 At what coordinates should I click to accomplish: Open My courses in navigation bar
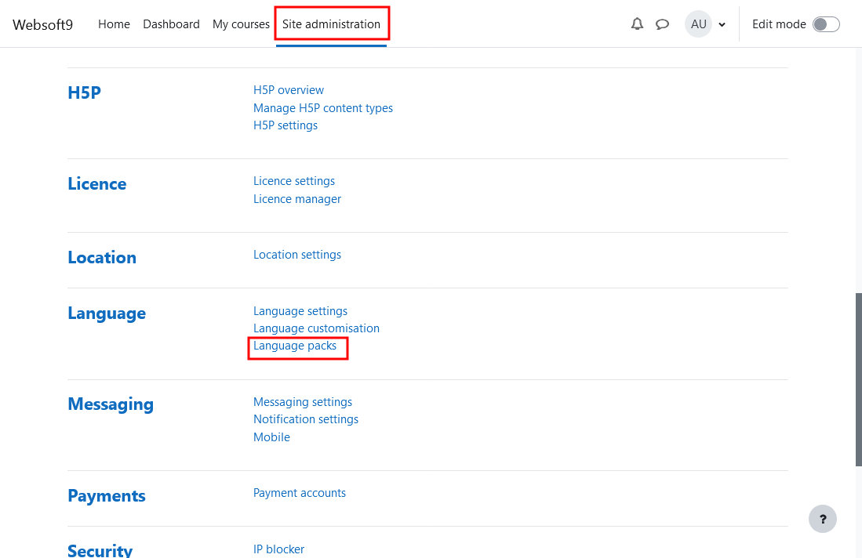(x=241, y=24)
